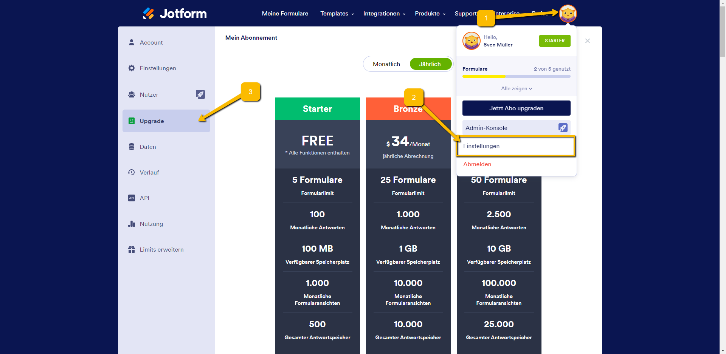Viewport: 726px width, 354px height.
Task: Expand Alle zeigen usage details
Action: [x=517, y=88]
